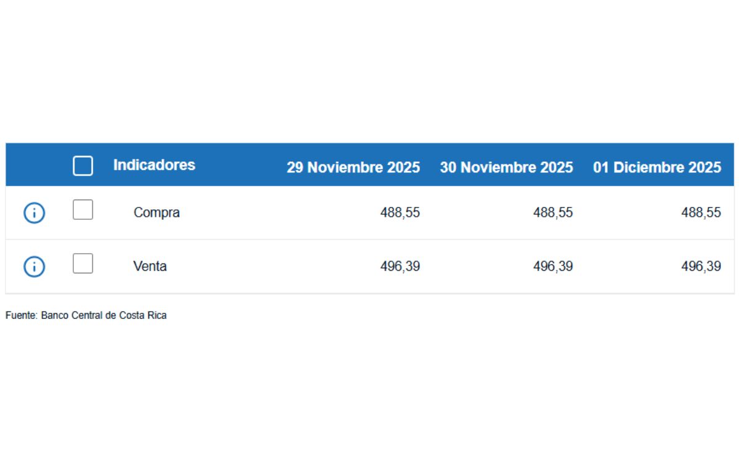The width and height of the screenshot is (739, 460).
Task: Select Compra value under 30 Noviembre 2025
Action: point(552,212)
